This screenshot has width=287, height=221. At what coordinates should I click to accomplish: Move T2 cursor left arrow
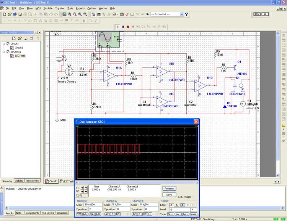[82, 192]
